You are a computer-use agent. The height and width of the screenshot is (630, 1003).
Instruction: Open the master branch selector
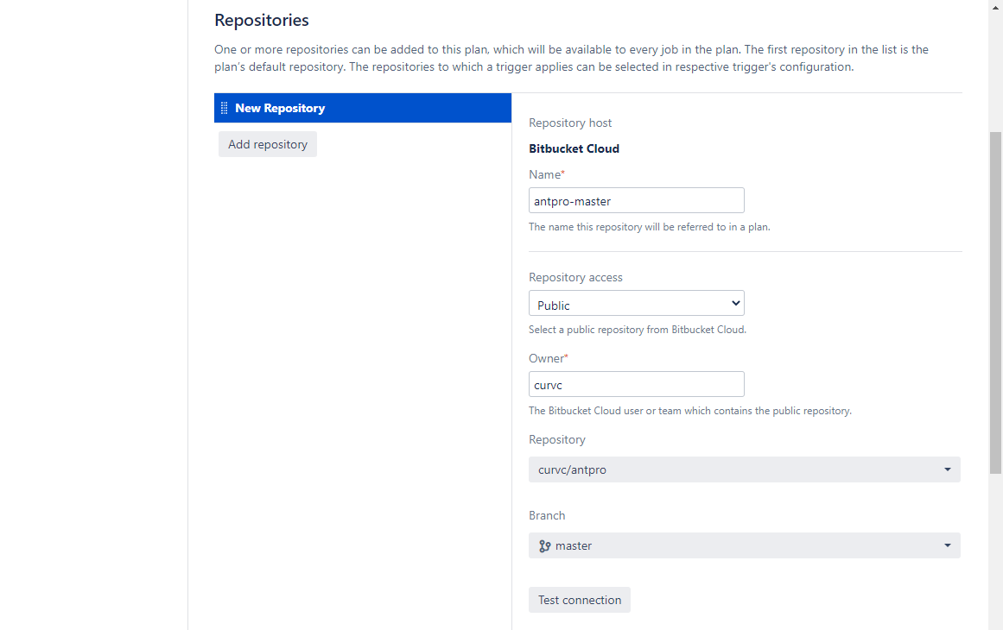pyautogui.click(x=745, y=545)
